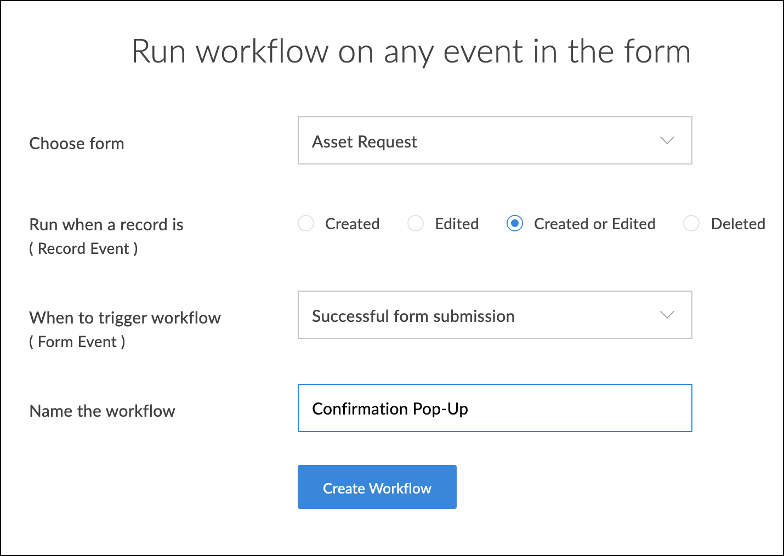Click the selected Created or Edited radio circle
Viewport: 784px width, 556px height.
(515, 224)
